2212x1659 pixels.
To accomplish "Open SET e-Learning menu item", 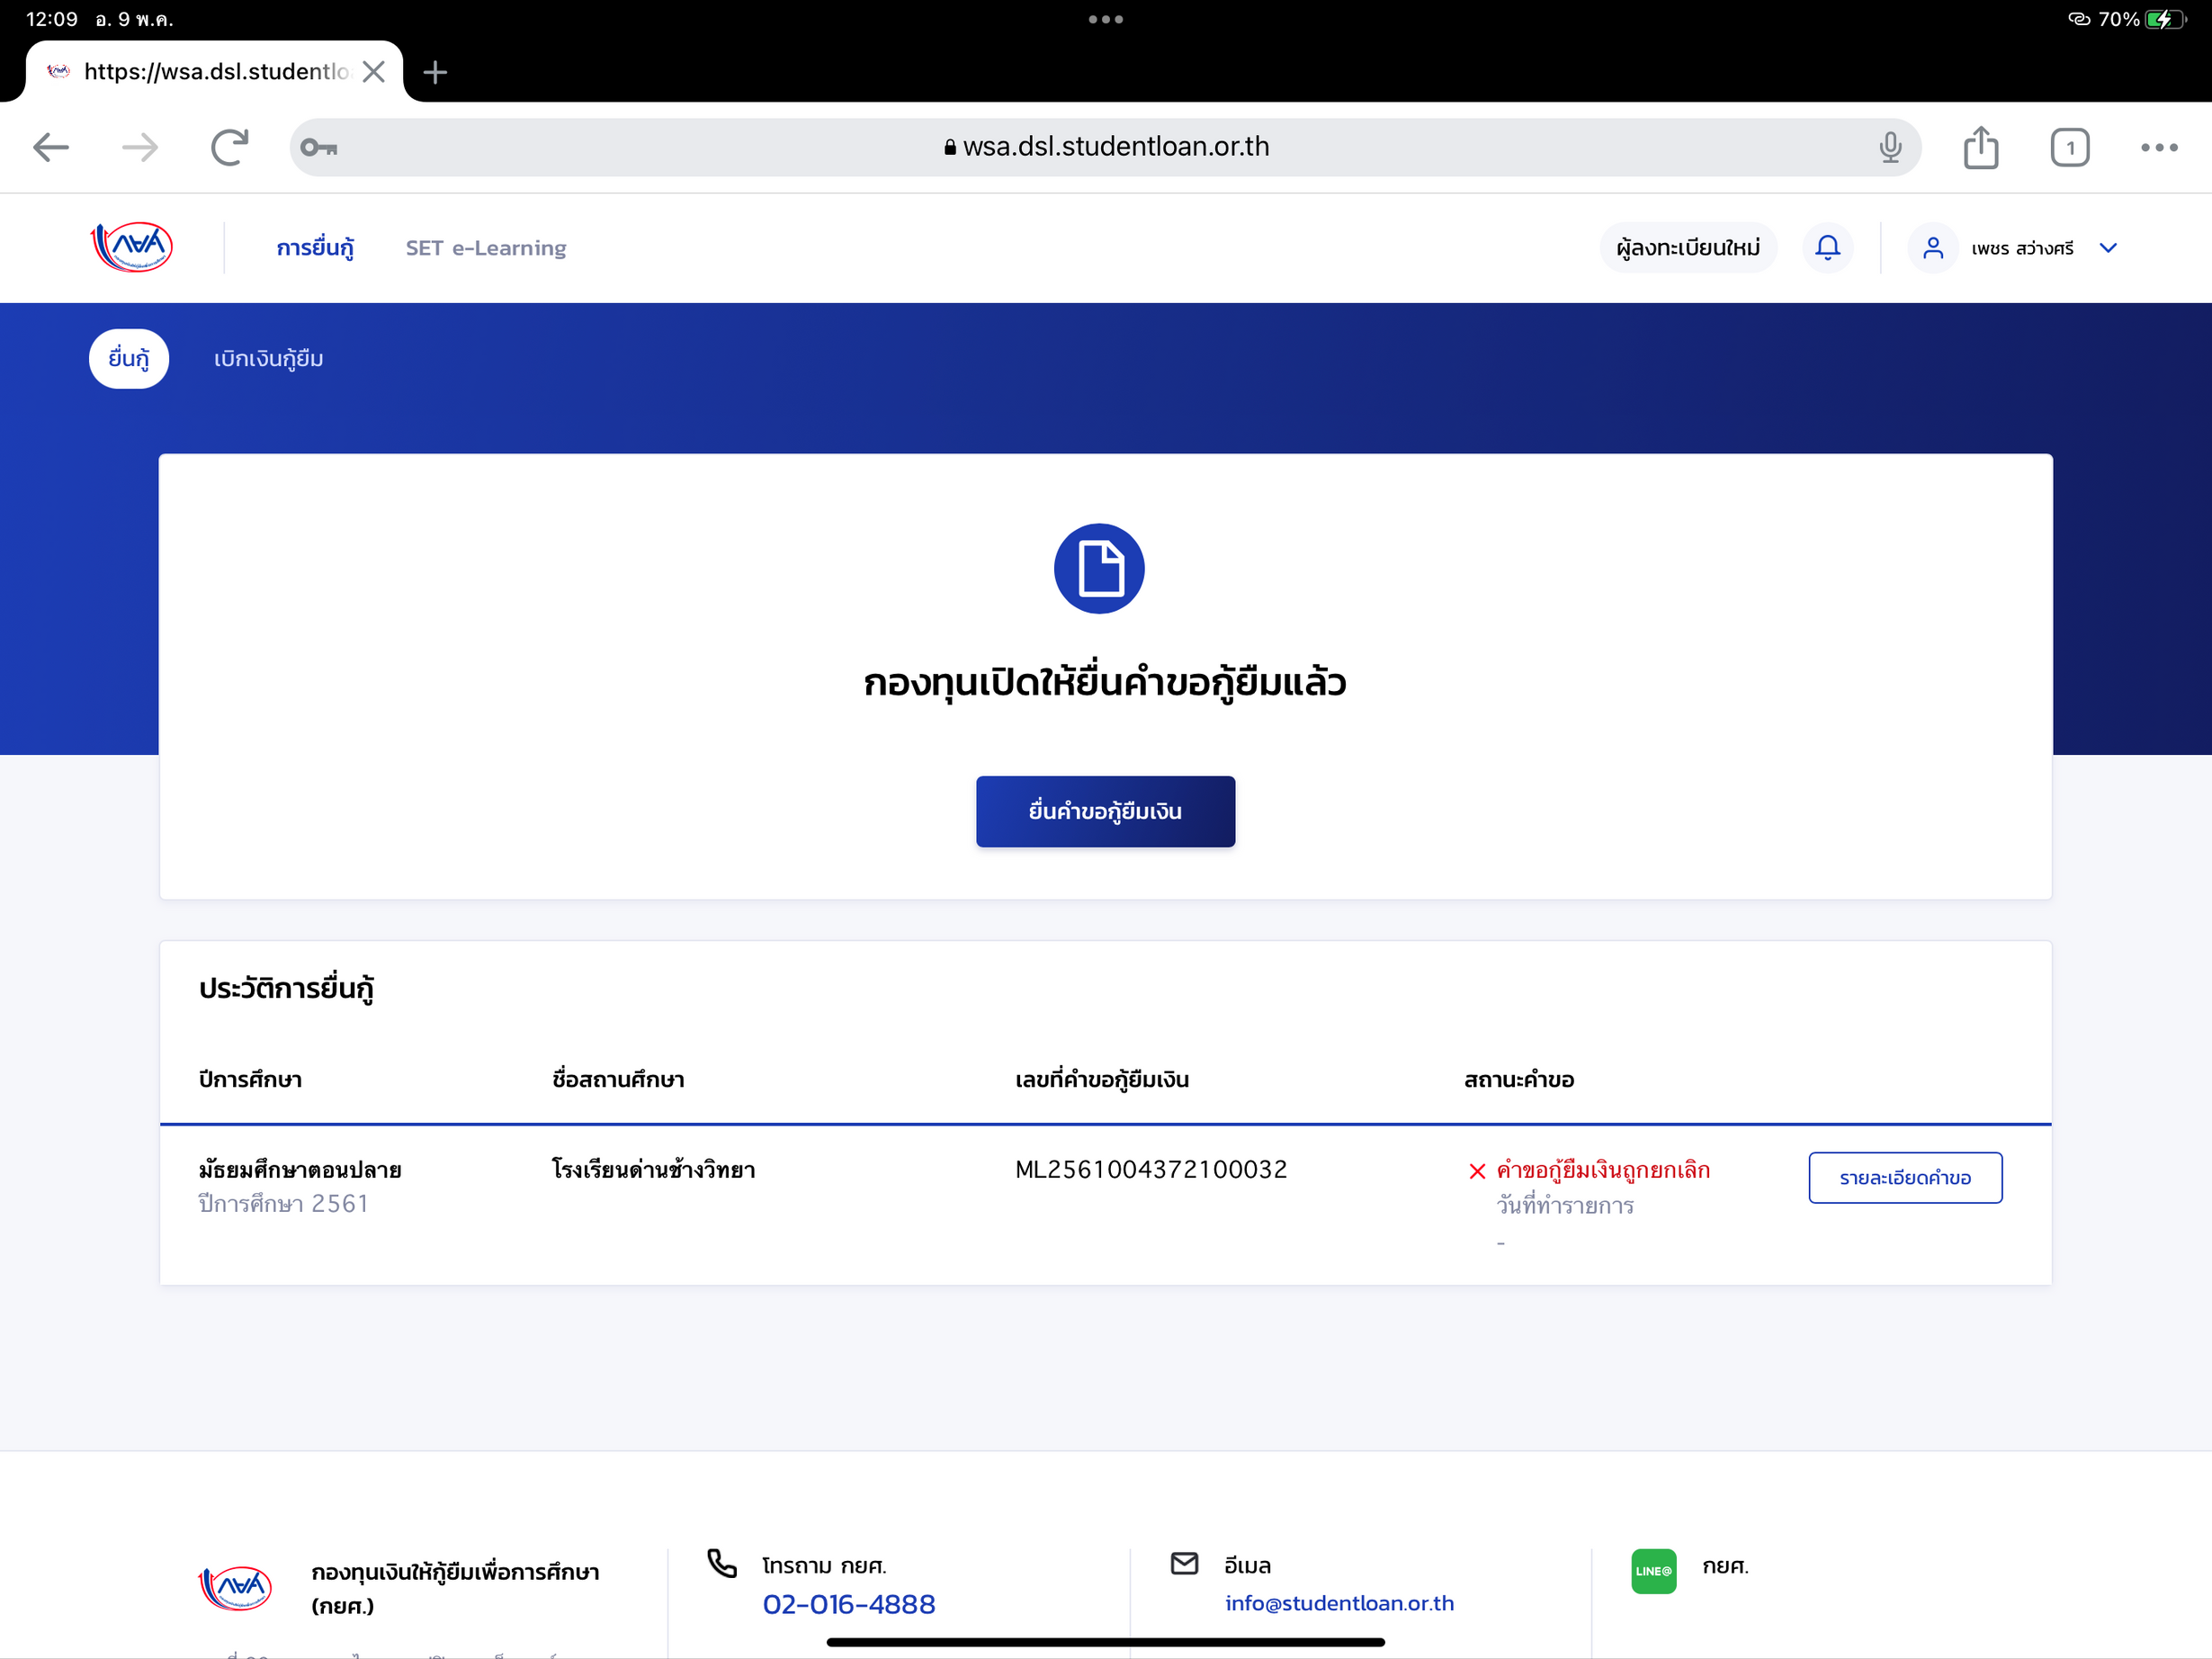I will point(485,248).
